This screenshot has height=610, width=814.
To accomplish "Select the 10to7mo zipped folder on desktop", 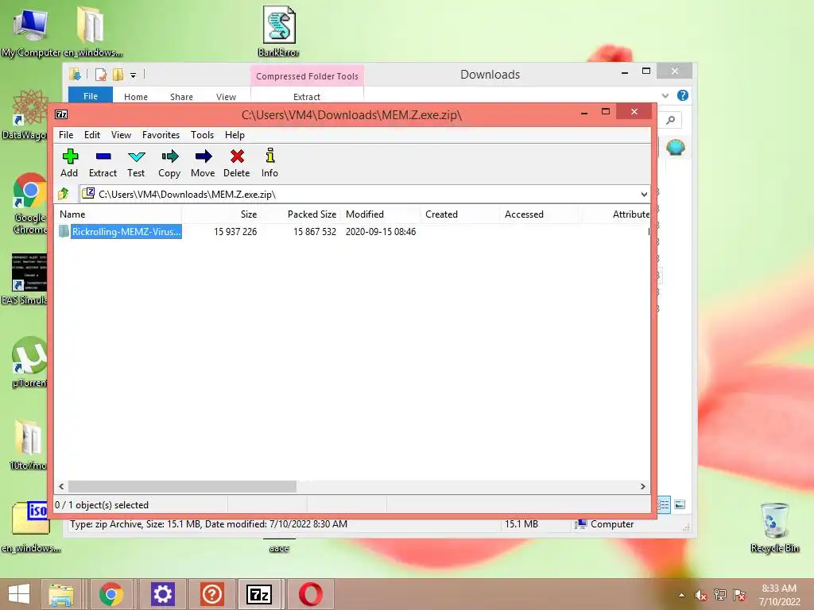I will click(29, 445).
